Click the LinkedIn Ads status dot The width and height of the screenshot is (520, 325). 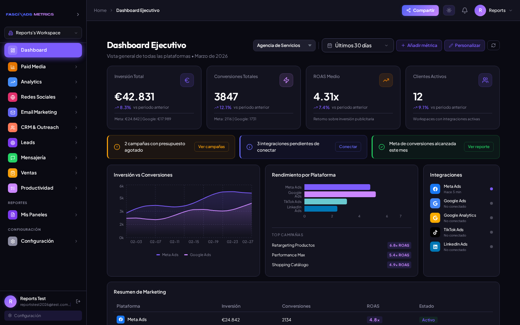click(491, 247)
